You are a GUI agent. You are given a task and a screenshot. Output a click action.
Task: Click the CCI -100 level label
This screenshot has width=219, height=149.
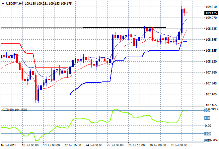click(x=208, y=134)
